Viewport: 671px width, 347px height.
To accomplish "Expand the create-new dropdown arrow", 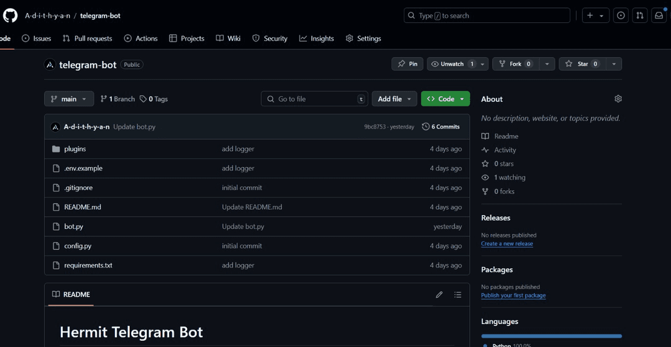I will tap(601, 16).
